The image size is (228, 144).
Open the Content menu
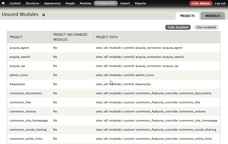(15, 3)
